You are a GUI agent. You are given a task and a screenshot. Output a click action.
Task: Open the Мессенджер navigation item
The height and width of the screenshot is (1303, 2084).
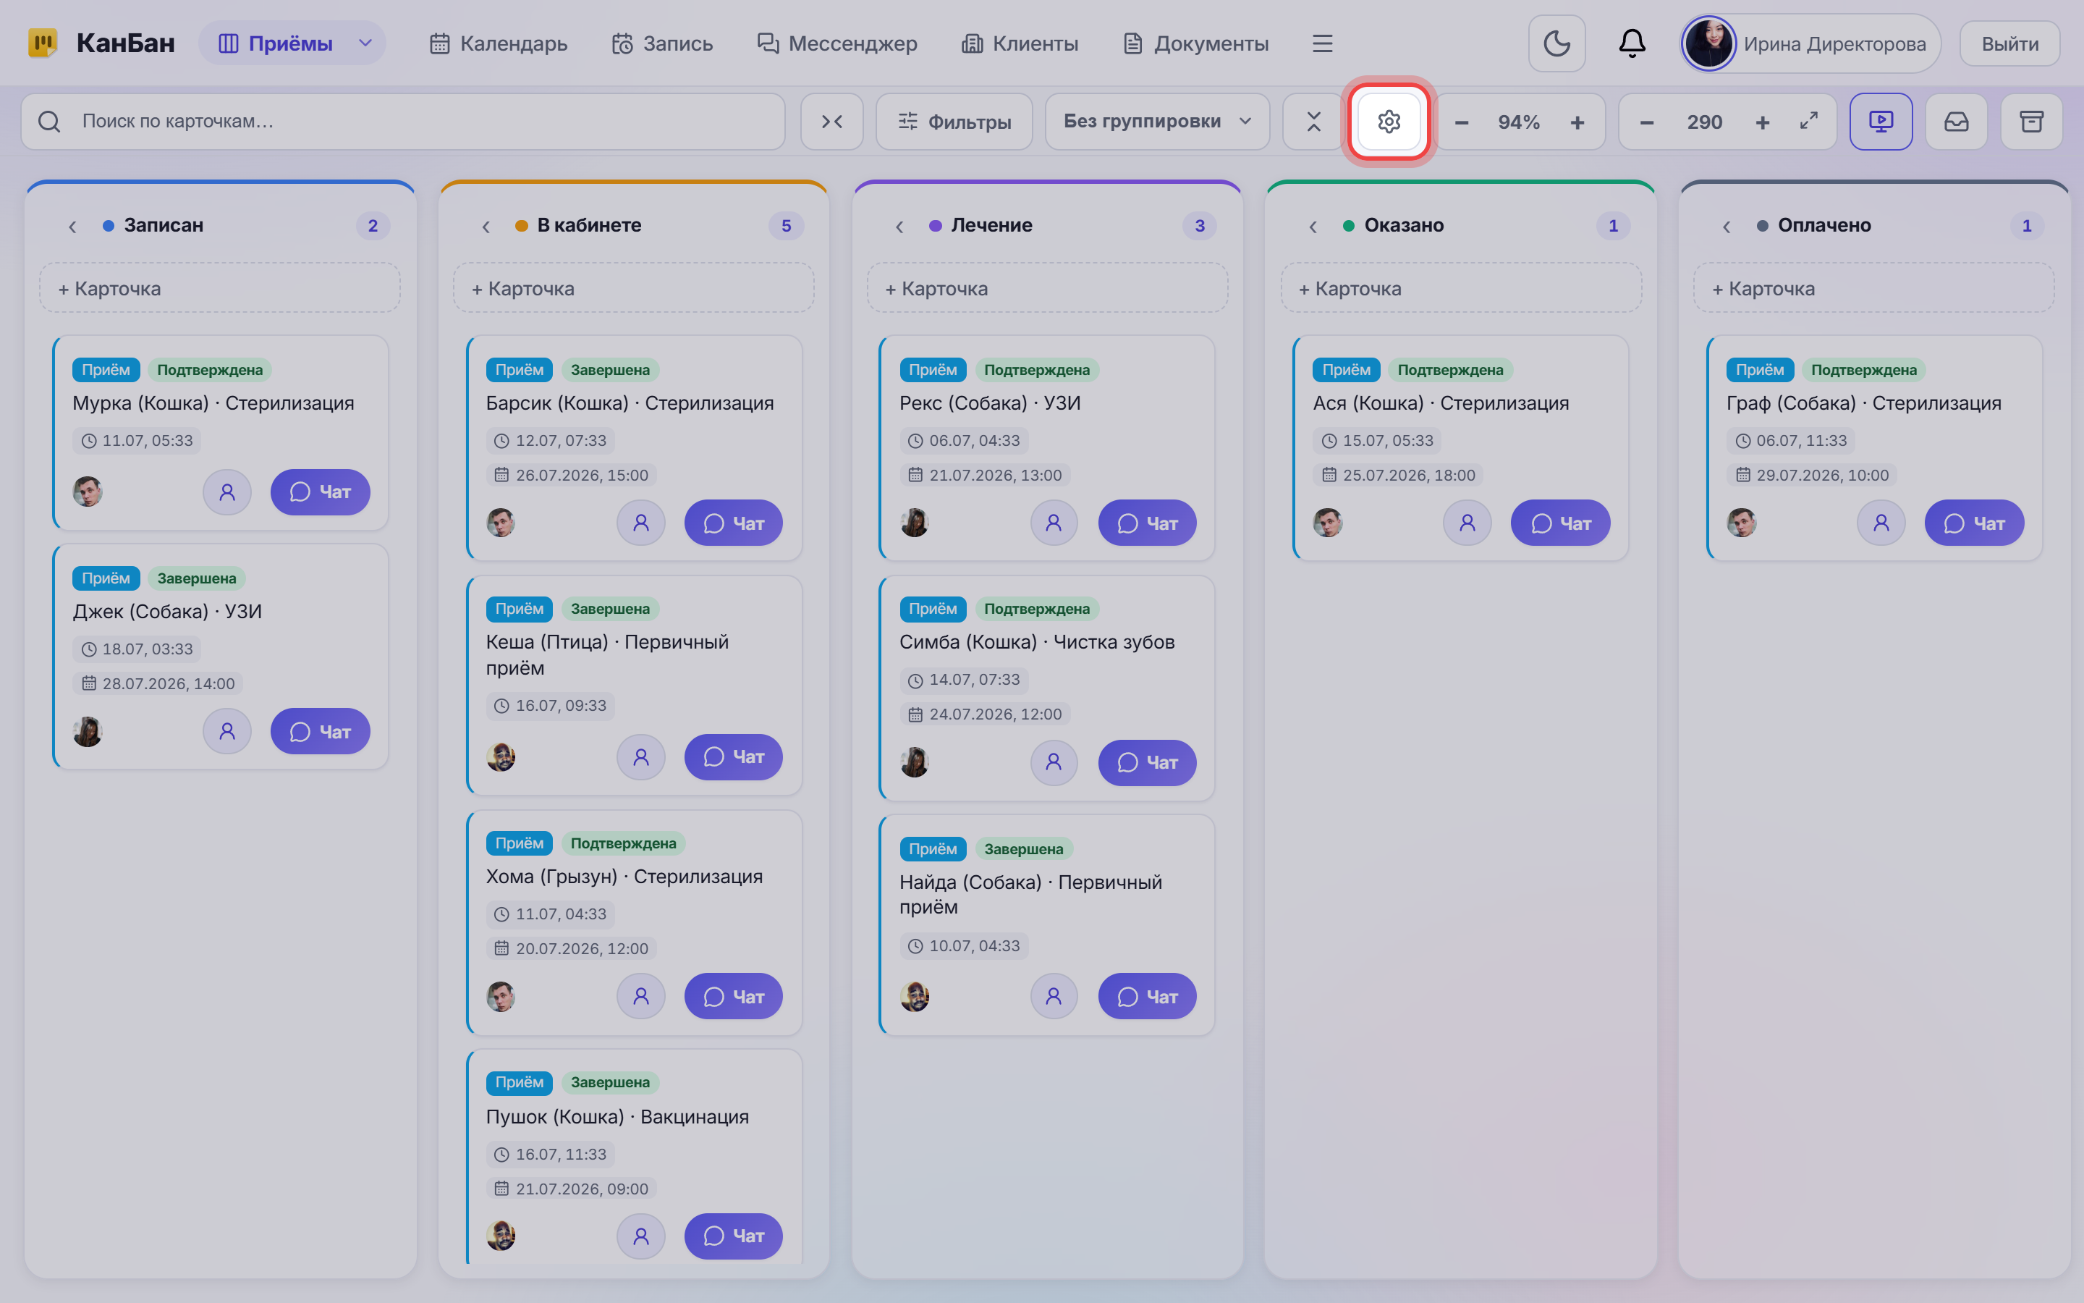[837, 43]
